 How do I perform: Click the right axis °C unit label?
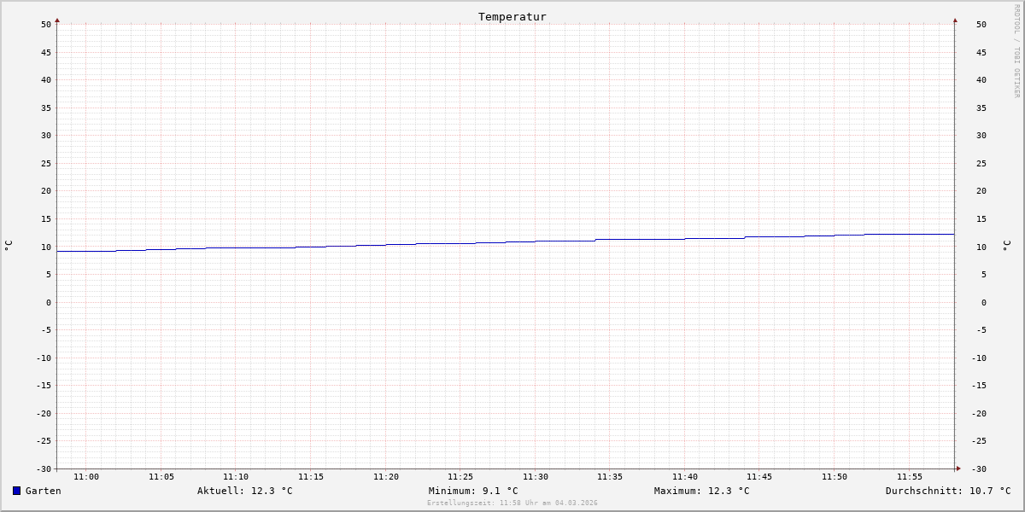point(1006,246)
